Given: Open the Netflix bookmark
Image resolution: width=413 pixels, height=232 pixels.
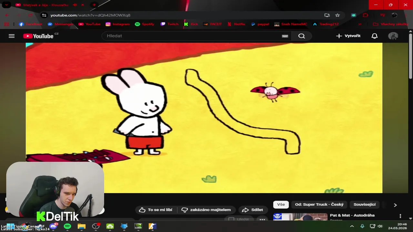Looking at the screenshot, I should (236, 24).
